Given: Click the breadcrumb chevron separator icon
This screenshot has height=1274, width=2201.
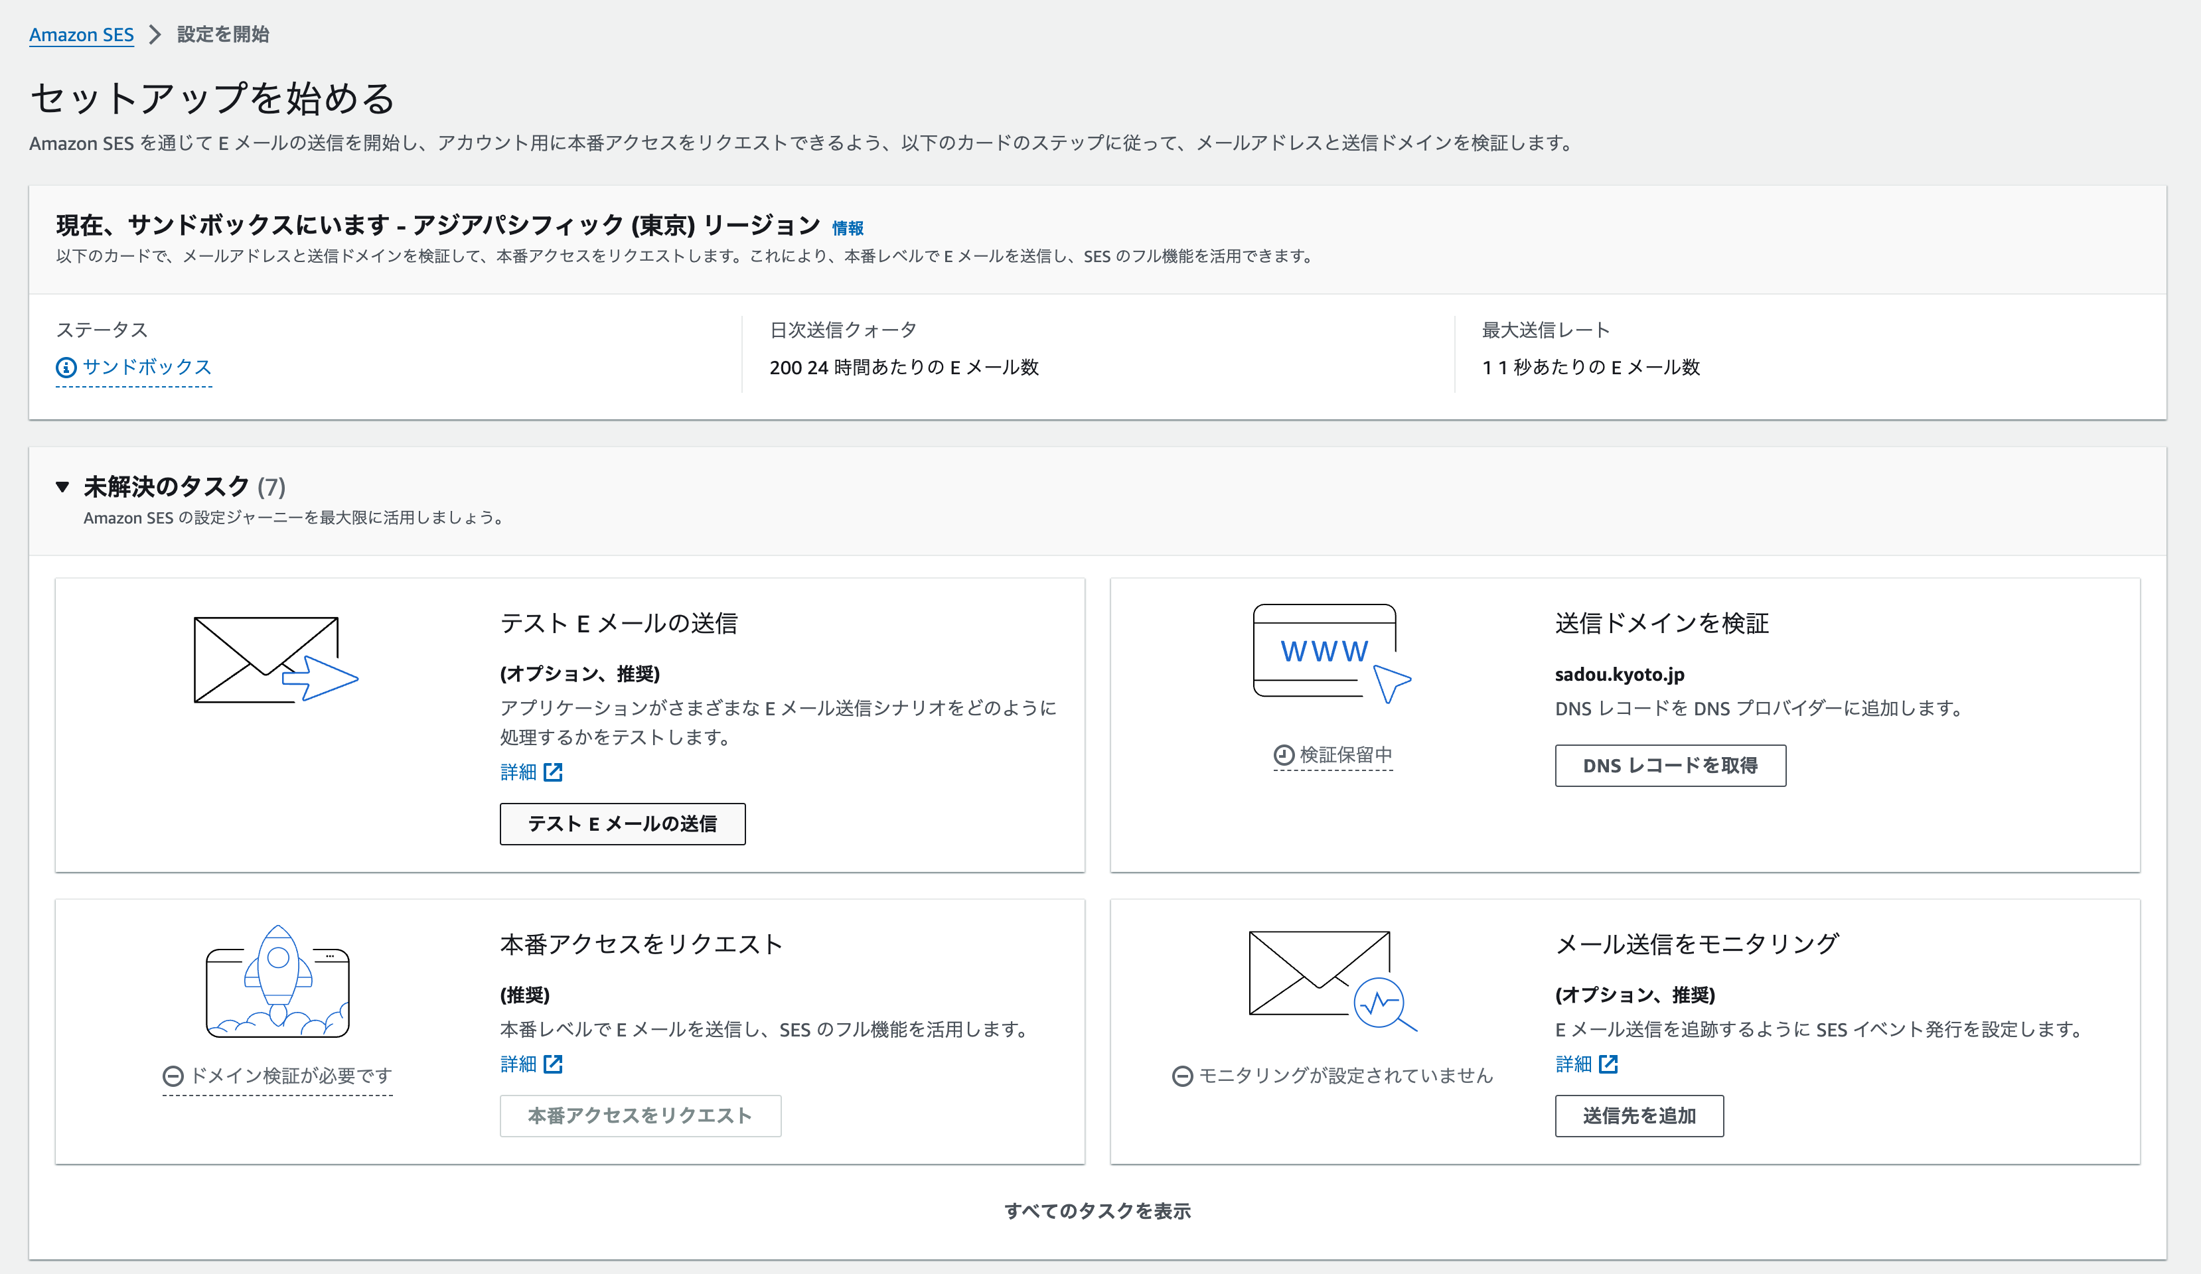Looking at the screenshot, I should point(155,34).
